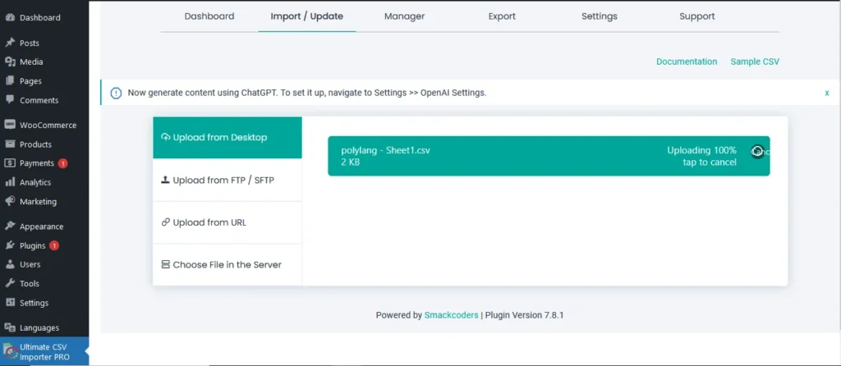
Task: Click the Languages translate icon
Action: click(x=10, y=327)
